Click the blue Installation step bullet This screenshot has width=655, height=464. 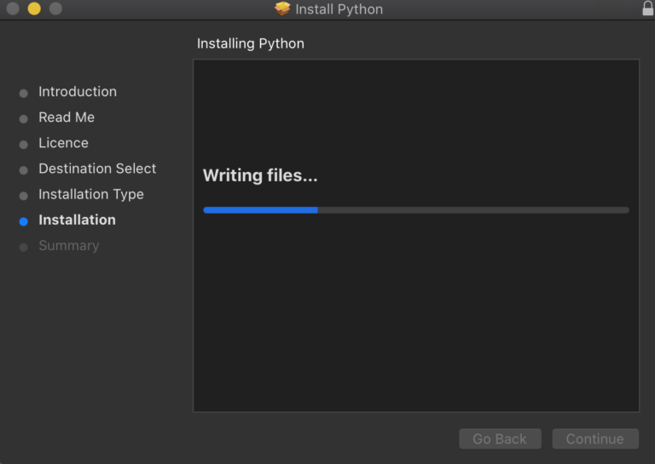point(24,221)
